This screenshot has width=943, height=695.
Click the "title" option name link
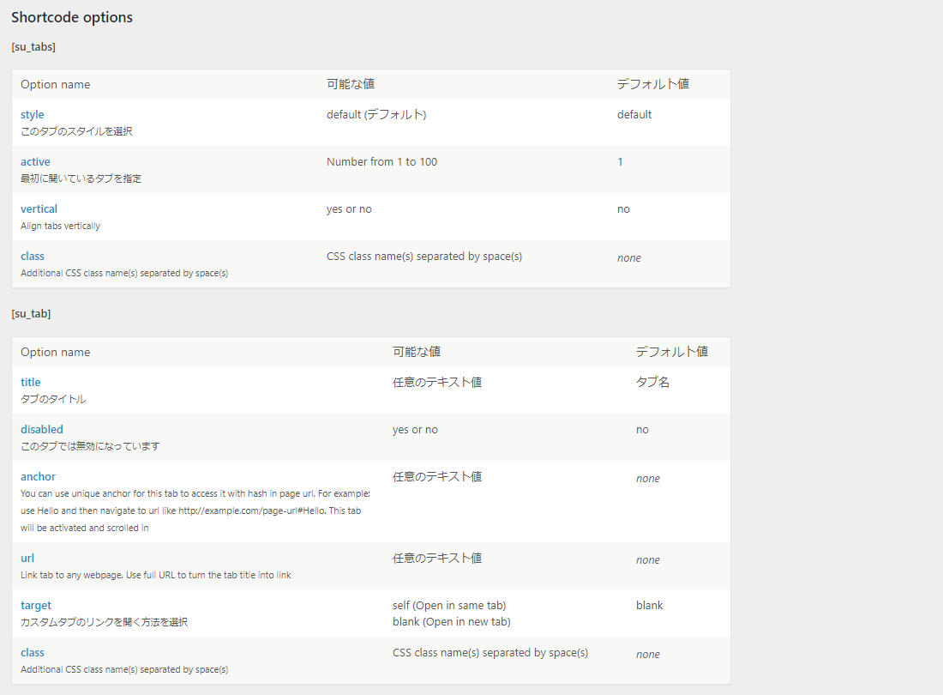click(30, 382)
